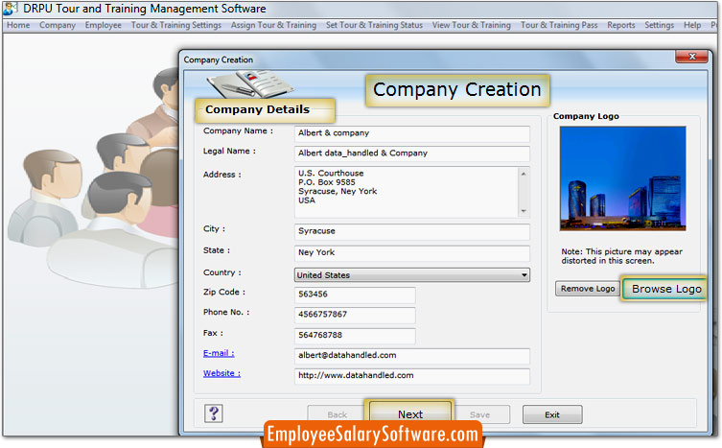Screen dimensions: 722x448
Task: Click the Browse Logo button
Action: 665,289
